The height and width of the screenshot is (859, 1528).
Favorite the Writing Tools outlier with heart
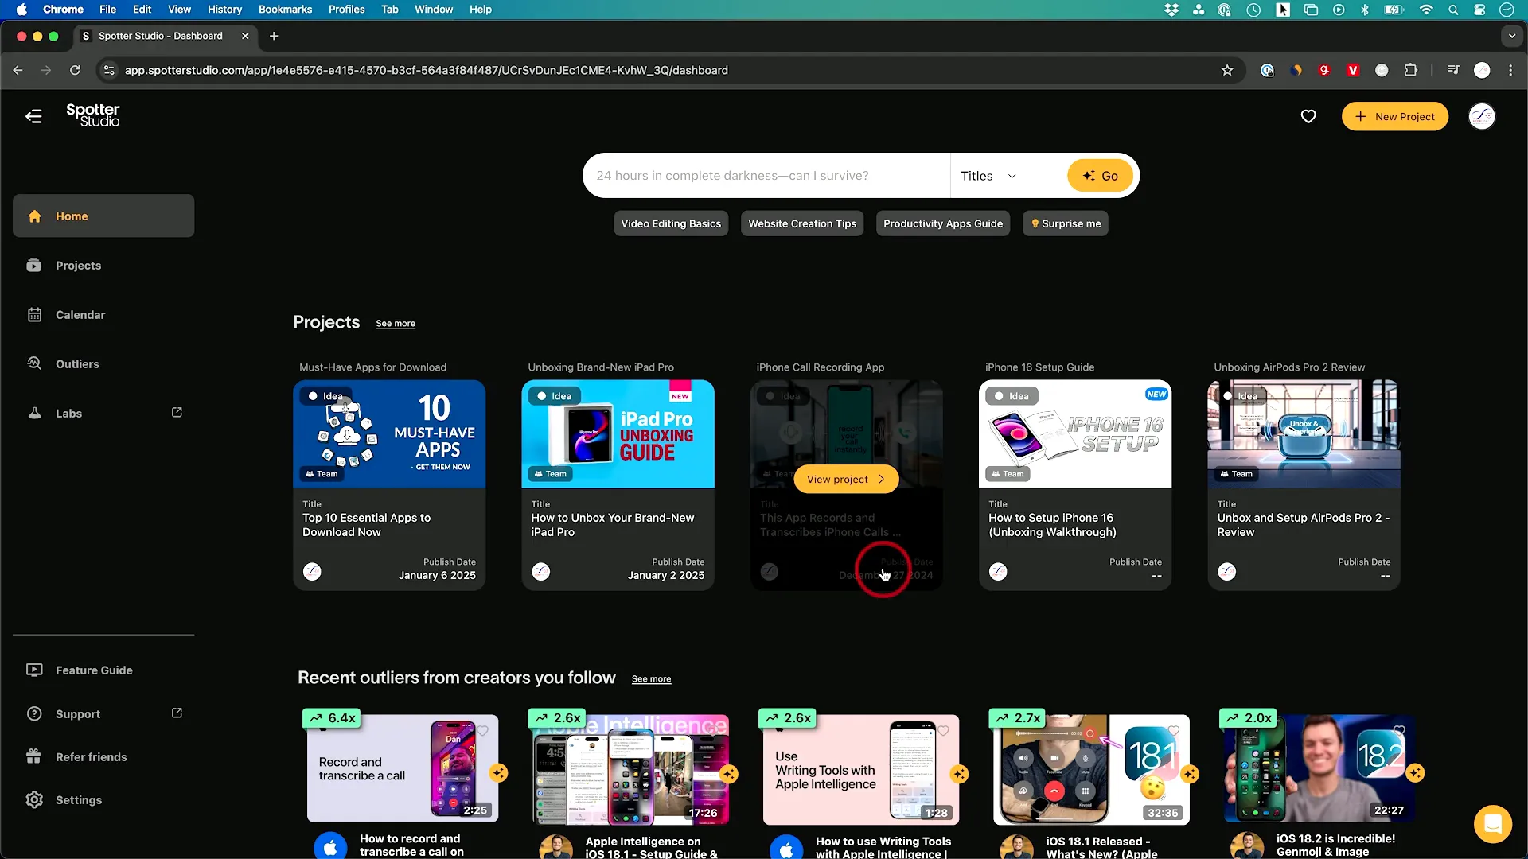coord(943,730)
